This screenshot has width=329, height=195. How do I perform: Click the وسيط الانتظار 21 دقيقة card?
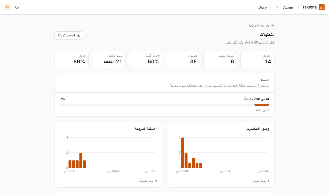[109, 60]
